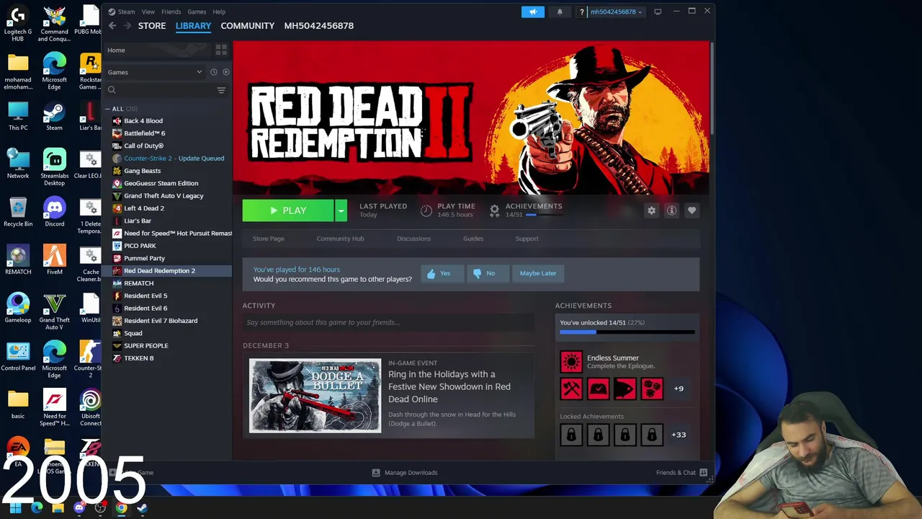Open Friends & Chat icon
922x519 pixels.
point(704,473)
